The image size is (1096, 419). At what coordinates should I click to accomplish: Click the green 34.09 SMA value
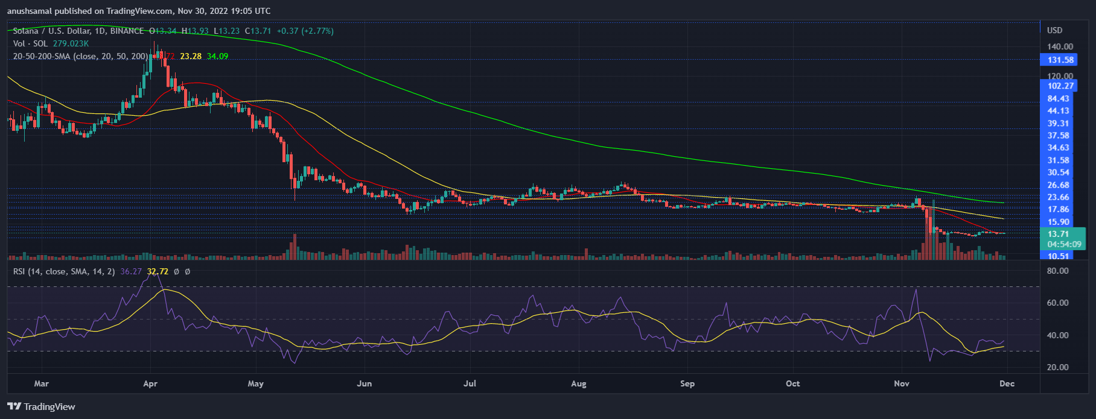click(x=217, y=56)
